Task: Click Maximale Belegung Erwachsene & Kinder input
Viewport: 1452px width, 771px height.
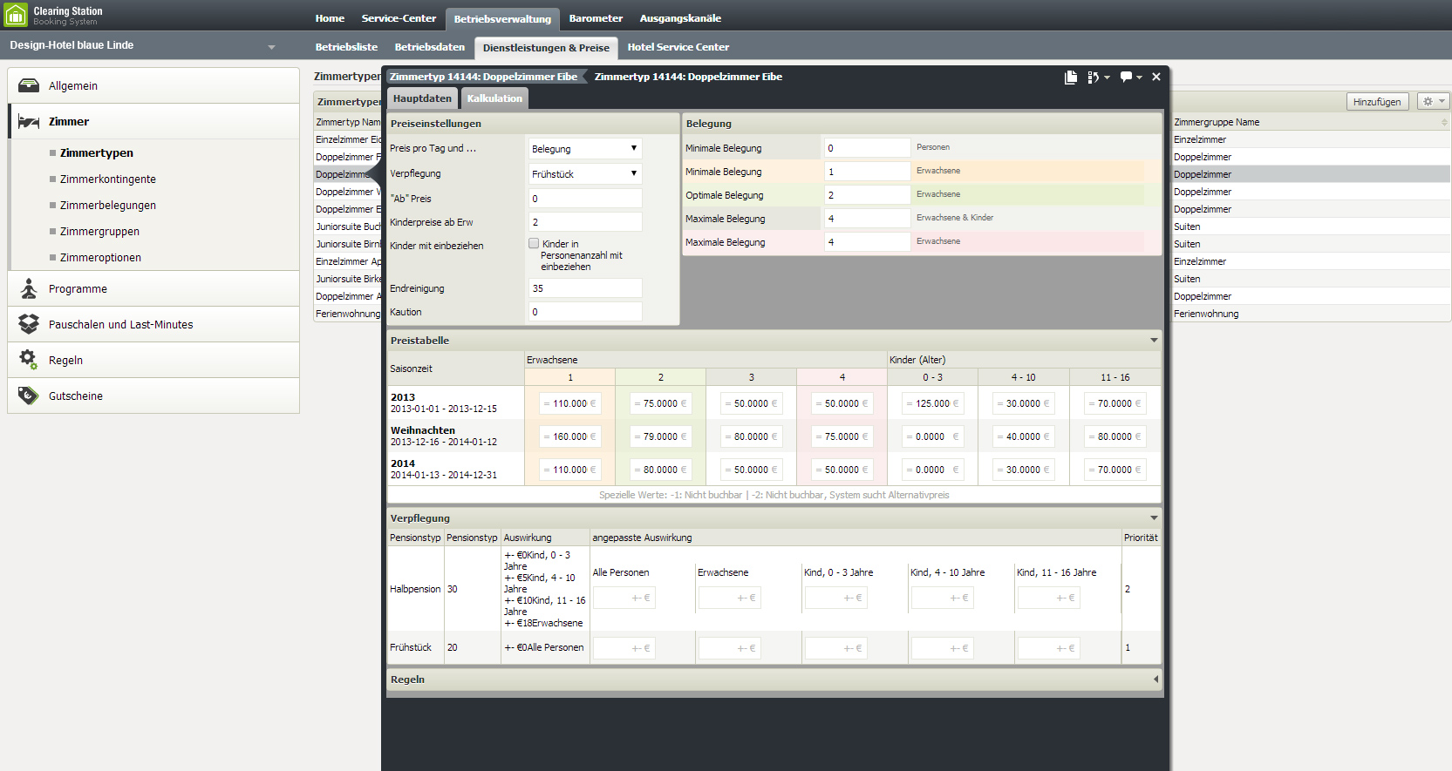Action: point(867,219)
